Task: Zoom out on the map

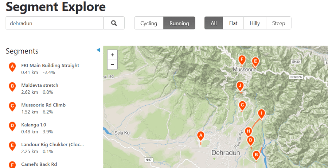Action: click(112, 65)
